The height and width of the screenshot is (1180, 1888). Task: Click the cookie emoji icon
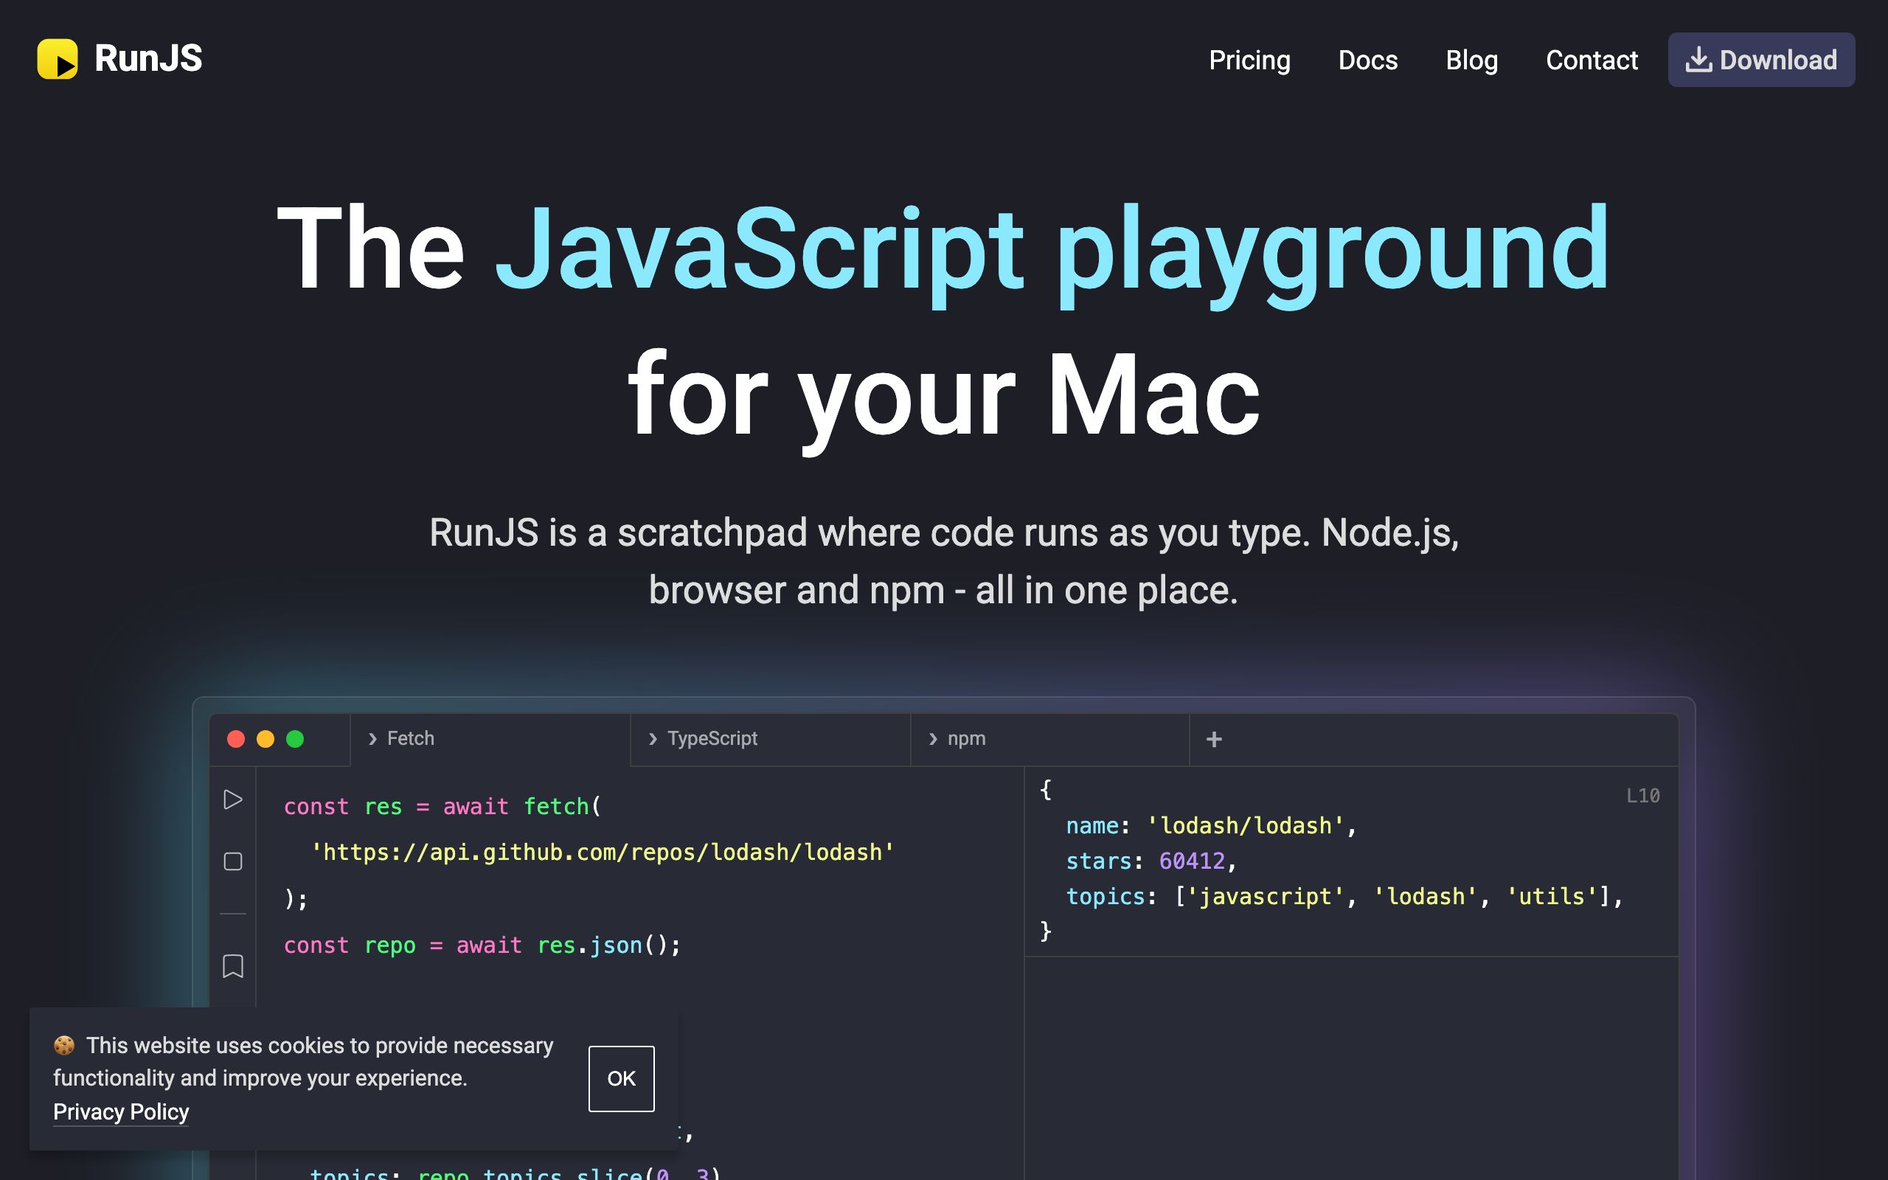coord(64,1045)
